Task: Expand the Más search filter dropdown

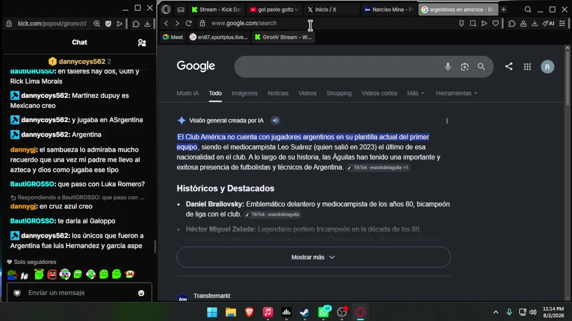Action: click(x=416, y=93)
